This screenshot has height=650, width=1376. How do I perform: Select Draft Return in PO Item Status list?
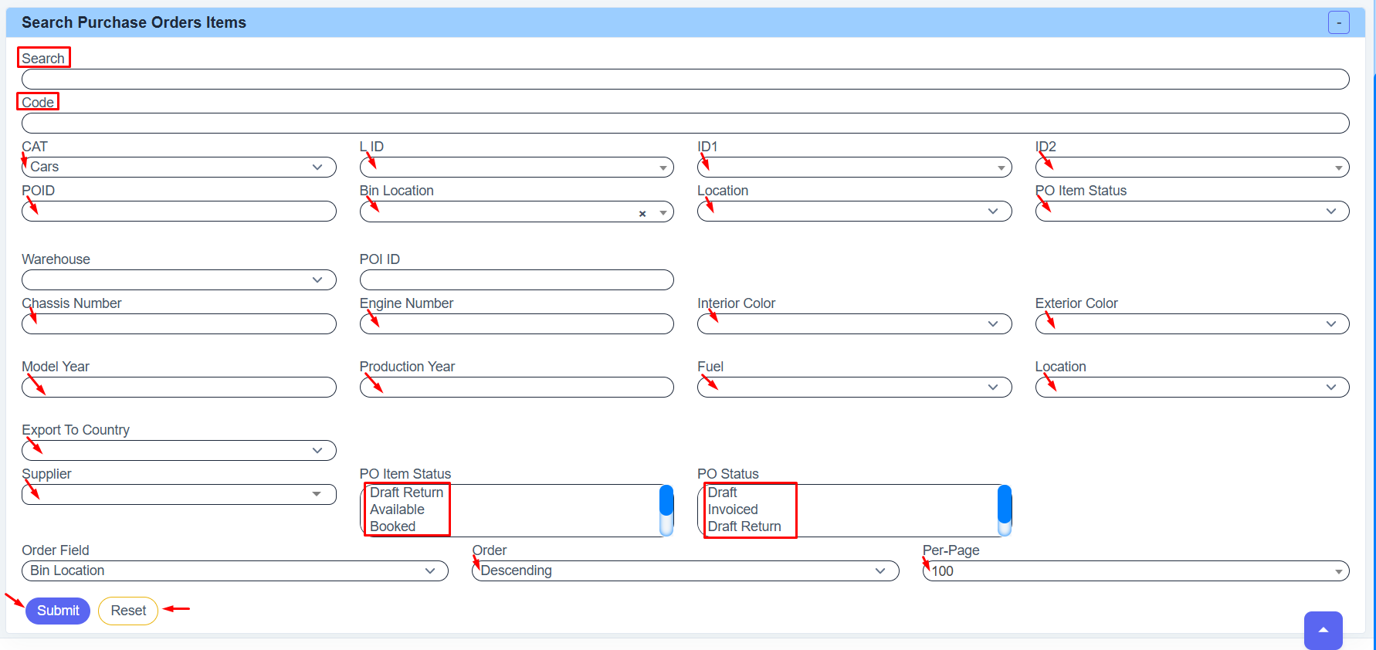[x=406, y=493]
